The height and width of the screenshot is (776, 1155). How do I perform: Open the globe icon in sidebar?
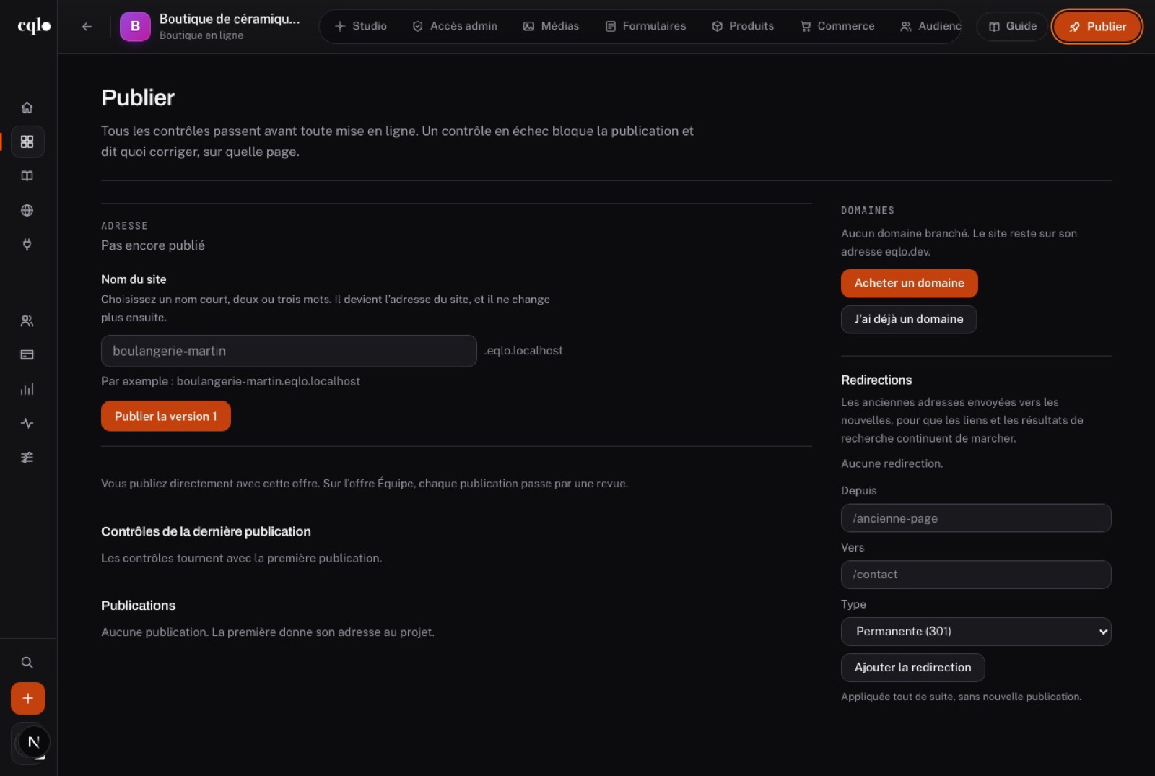[x=27, y=210]
